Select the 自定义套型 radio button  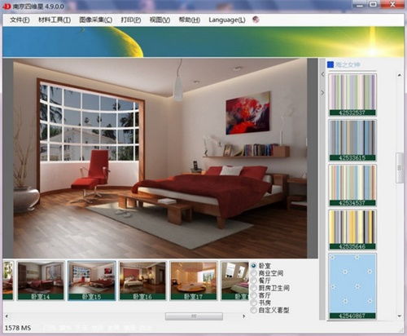(x=253, y=310)
